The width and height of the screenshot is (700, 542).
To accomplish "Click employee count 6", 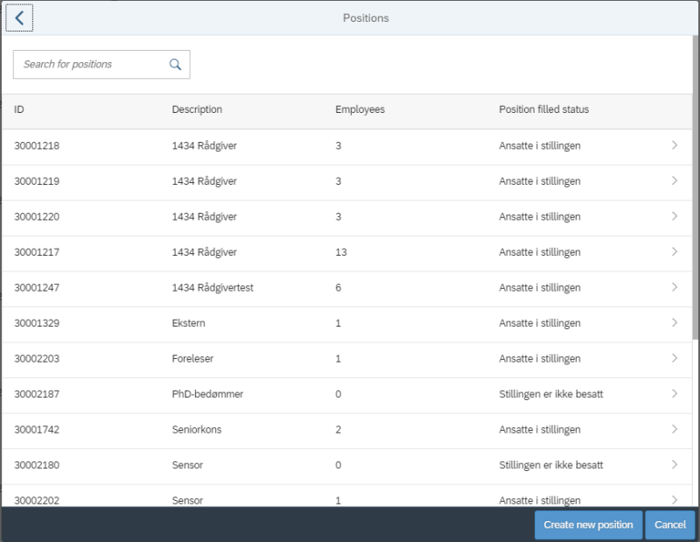I will click(x=339, y=288).
